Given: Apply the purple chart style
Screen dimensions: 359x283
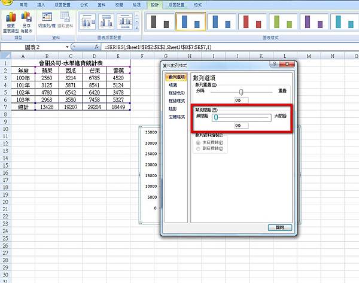Looking at the screenshot, I should (x=314, y=22).
